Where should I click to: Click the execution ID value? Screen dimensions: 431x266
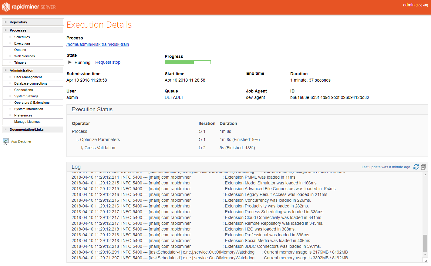point(330,97)
